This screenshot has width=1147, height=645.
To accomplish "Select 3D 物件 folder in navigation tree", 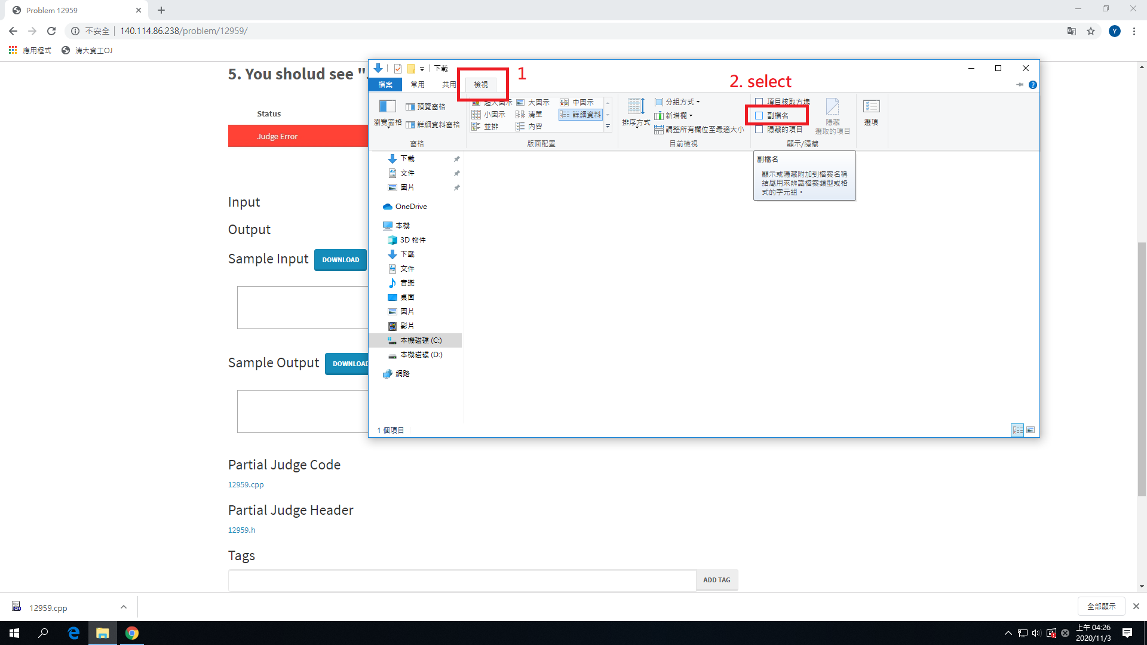I will point(412,240).
